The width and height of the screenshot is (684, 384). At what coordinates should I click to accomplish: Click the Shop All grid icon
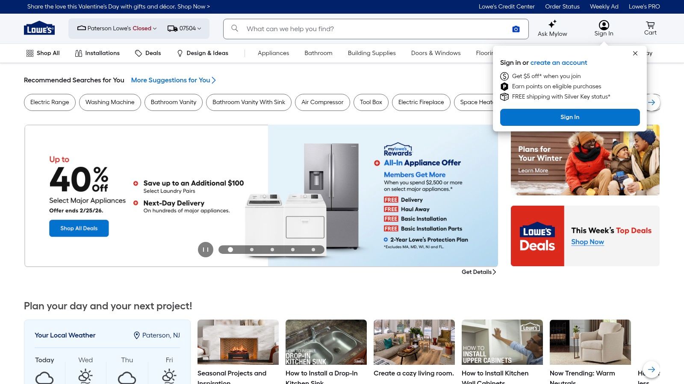(x=30, y=53)
